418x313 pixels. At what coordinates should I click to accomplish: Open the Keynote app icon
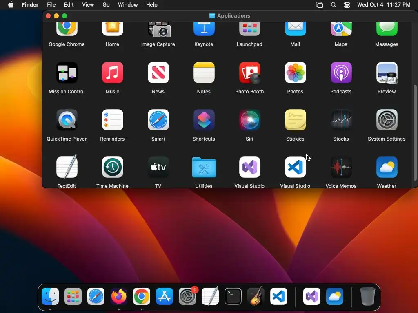[204, 29]
